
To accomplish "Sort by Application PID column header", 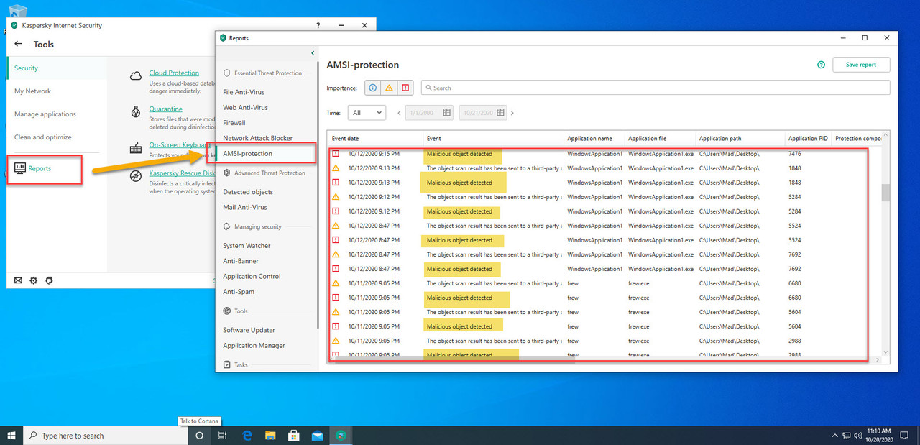I will coord(808,139).
